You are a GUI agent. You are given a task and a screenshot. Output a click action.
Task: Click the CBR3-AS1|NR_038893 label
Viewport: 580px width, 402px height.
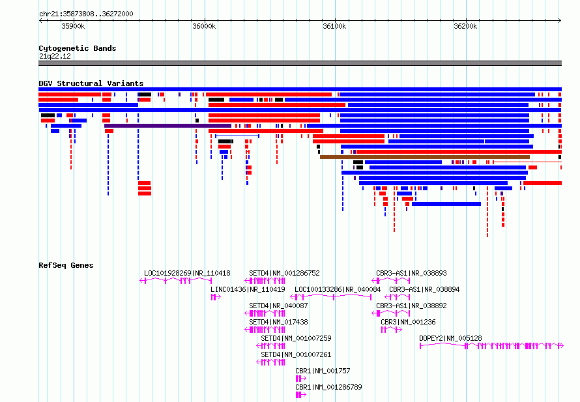pyautogui.click(x=412, y=273)
